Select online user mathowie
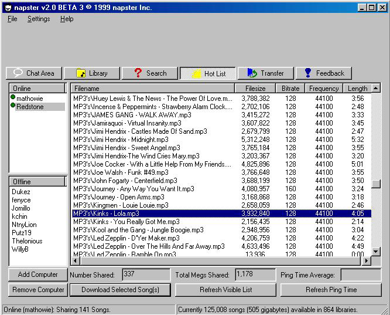The height and width of the screenshot is (315, 390). (30, 99)
